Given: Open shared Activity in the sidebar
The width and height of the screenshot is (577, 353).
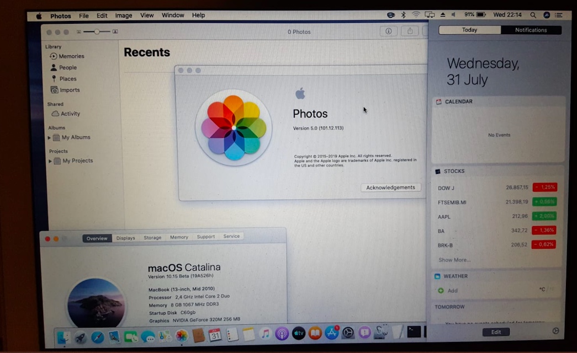Looking at the screenshot, I should click(x=66, y=114).
